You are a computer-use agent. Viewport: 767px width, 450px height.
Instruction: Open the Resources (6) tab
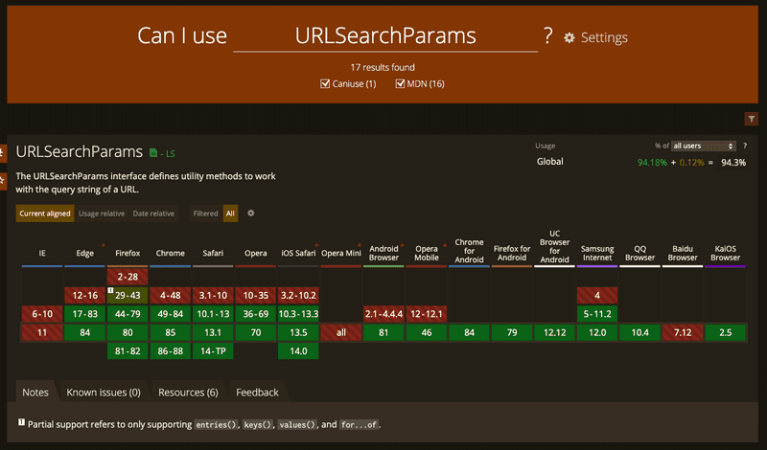tap(188, 393)
